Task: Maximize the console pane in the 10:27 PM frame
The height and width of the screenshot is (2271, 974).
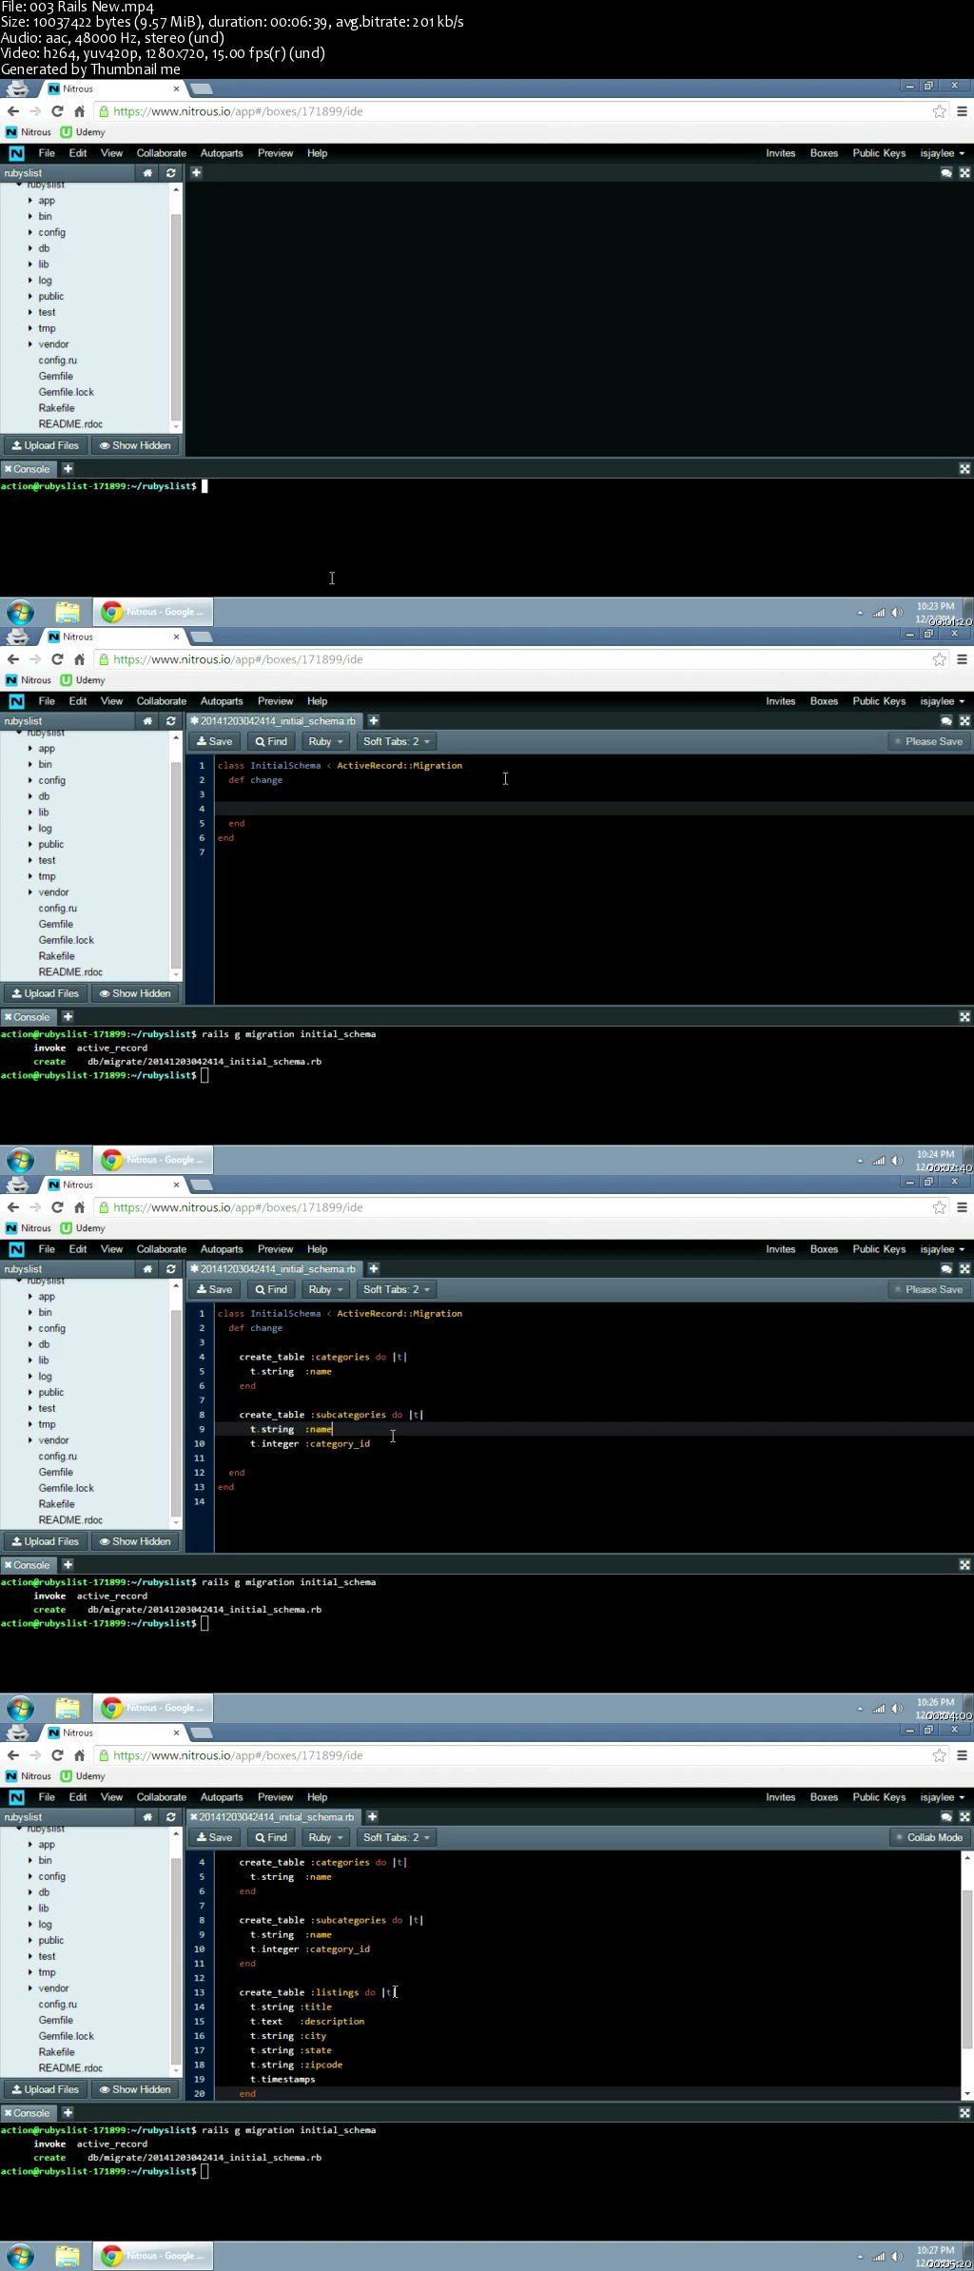Action: pos(964,2113)
